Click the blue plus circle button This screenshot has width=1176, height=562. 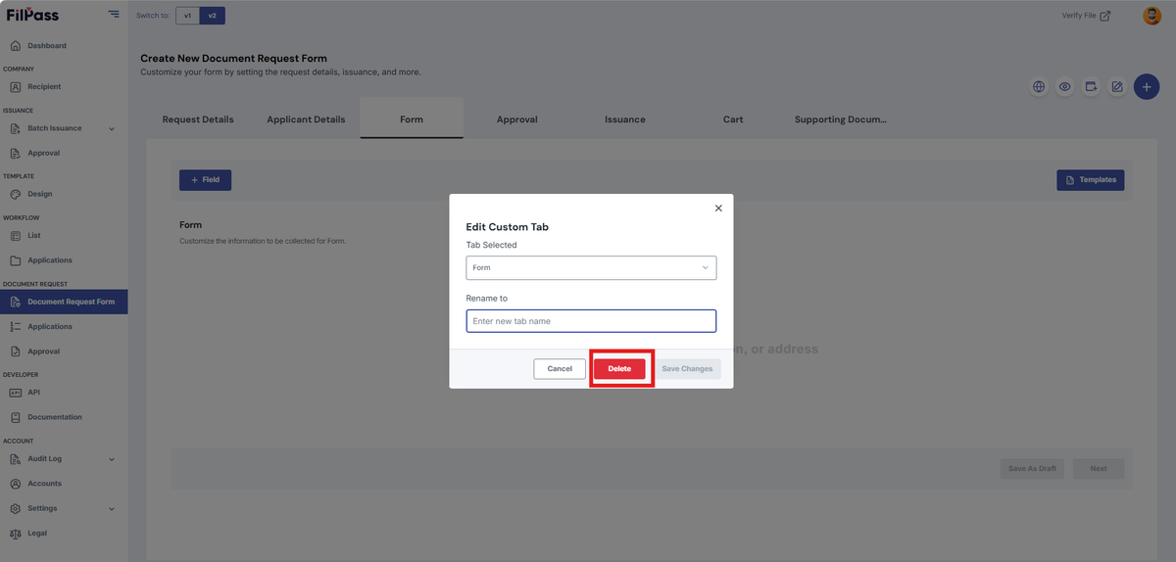point(1147,86)
